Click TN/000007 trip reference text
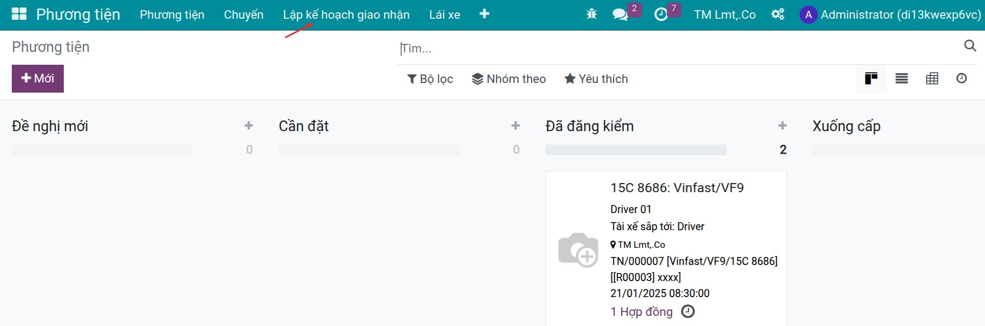The image size is (985, 326). pyautogui.click(x=694, y=261)
